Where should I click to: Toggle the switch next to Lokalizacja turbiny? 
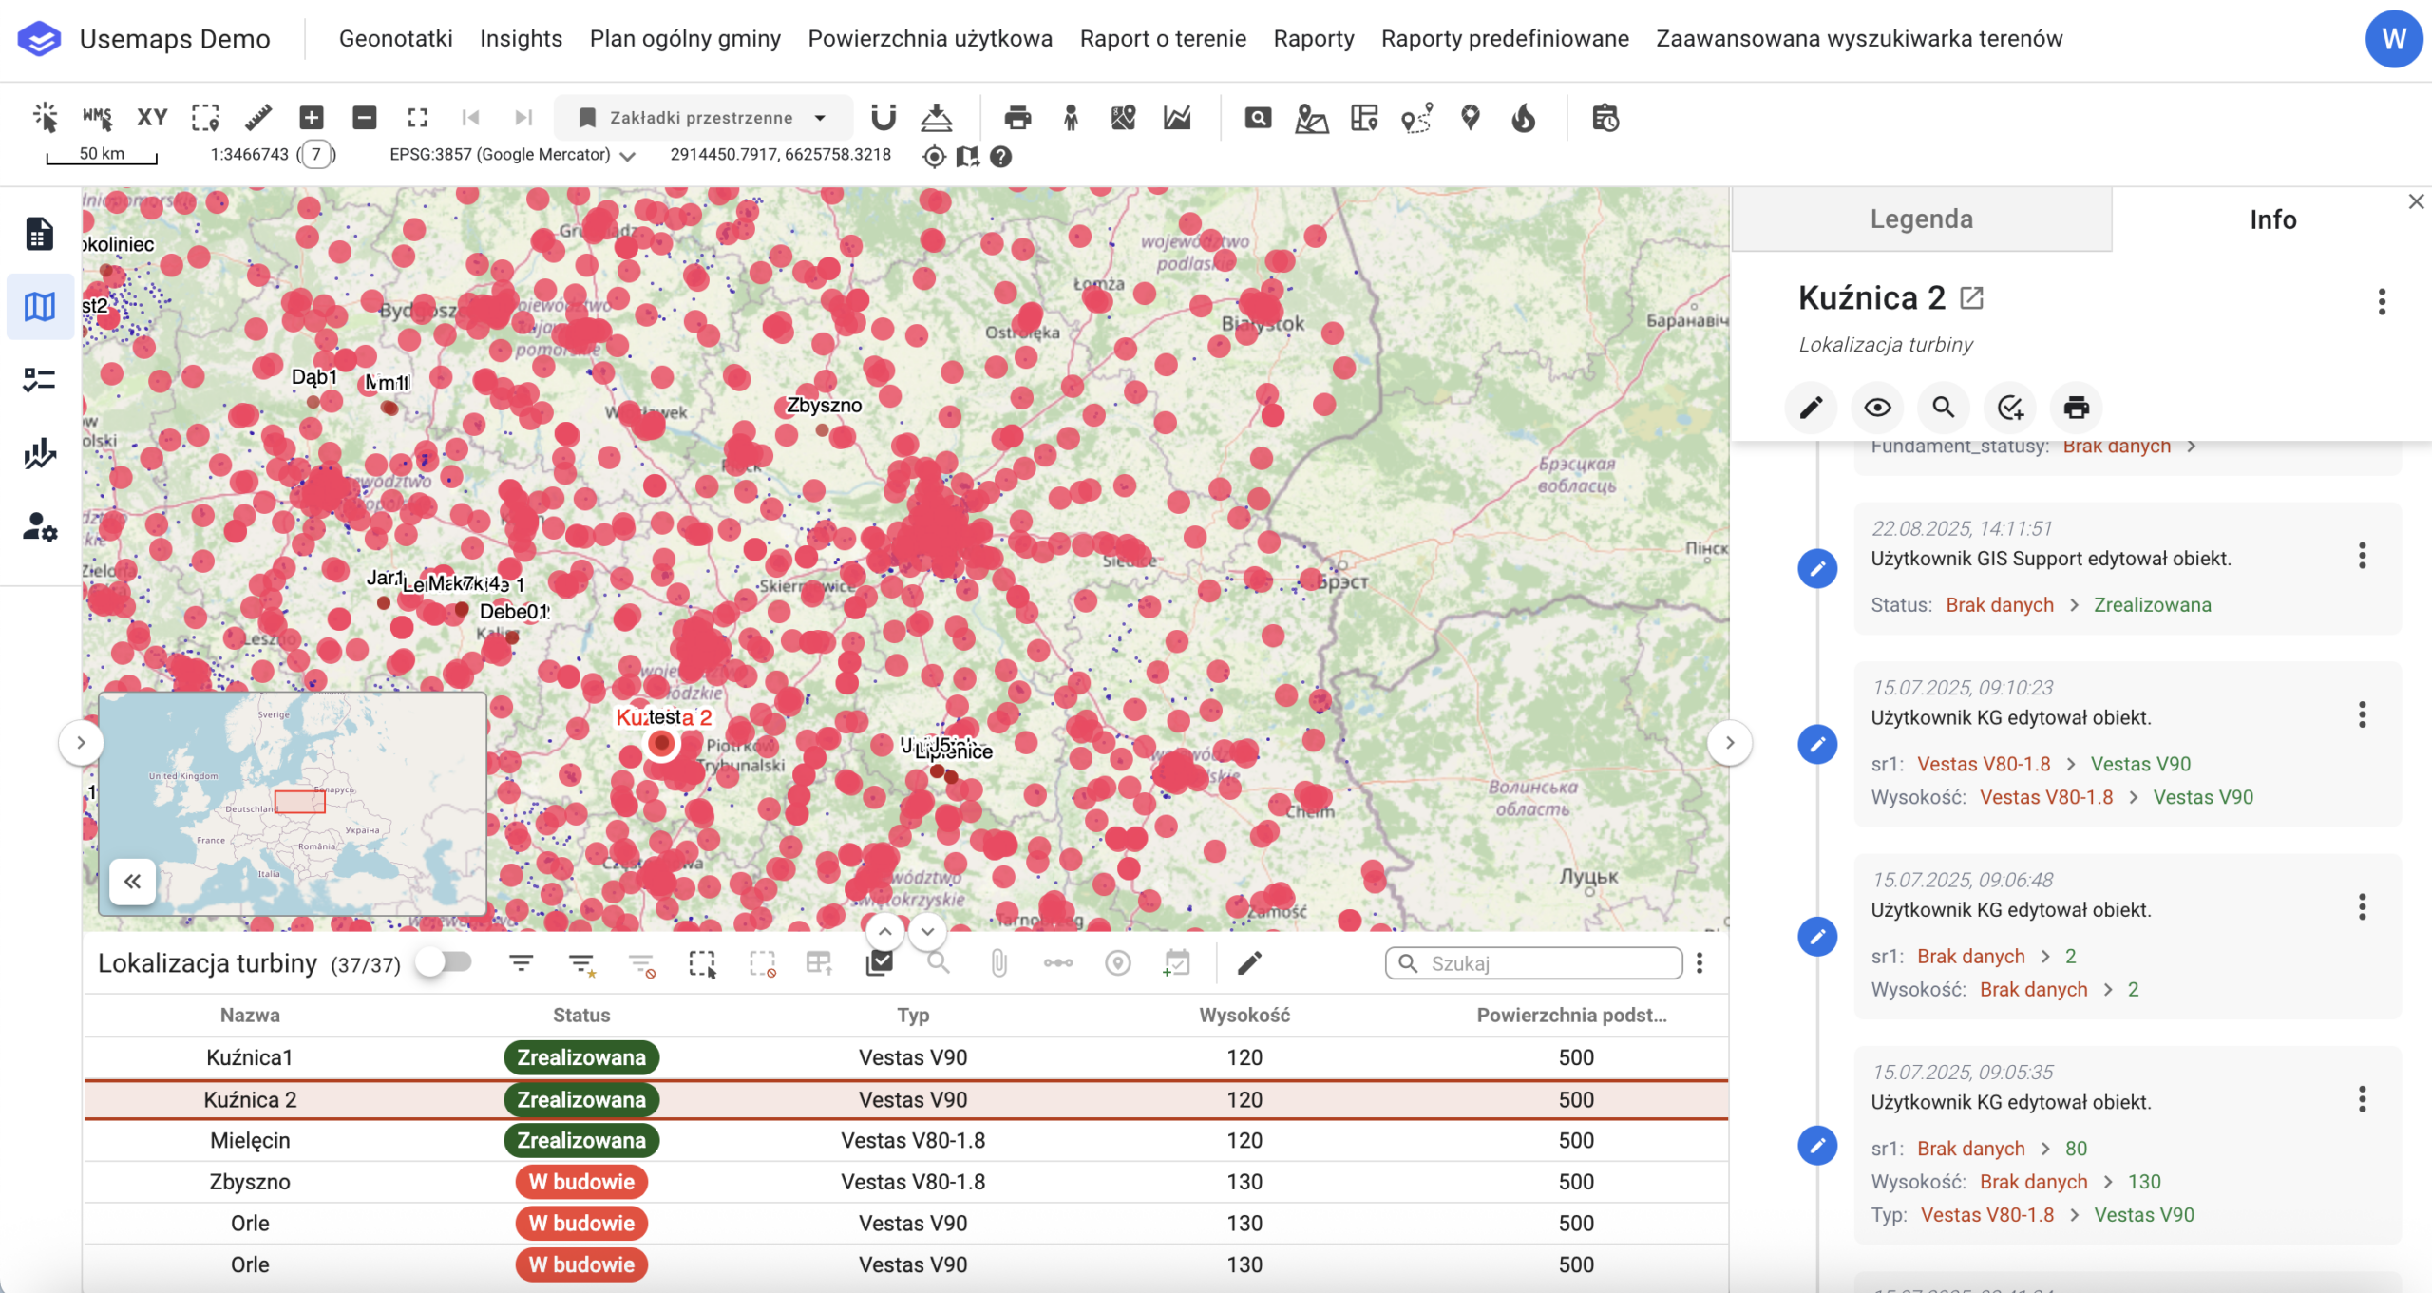[445, 962]
